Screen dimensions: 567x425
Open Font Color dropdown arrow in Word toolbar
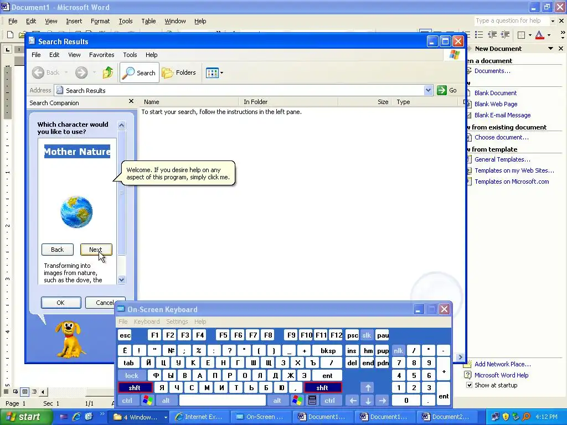[x=549, y=35]
